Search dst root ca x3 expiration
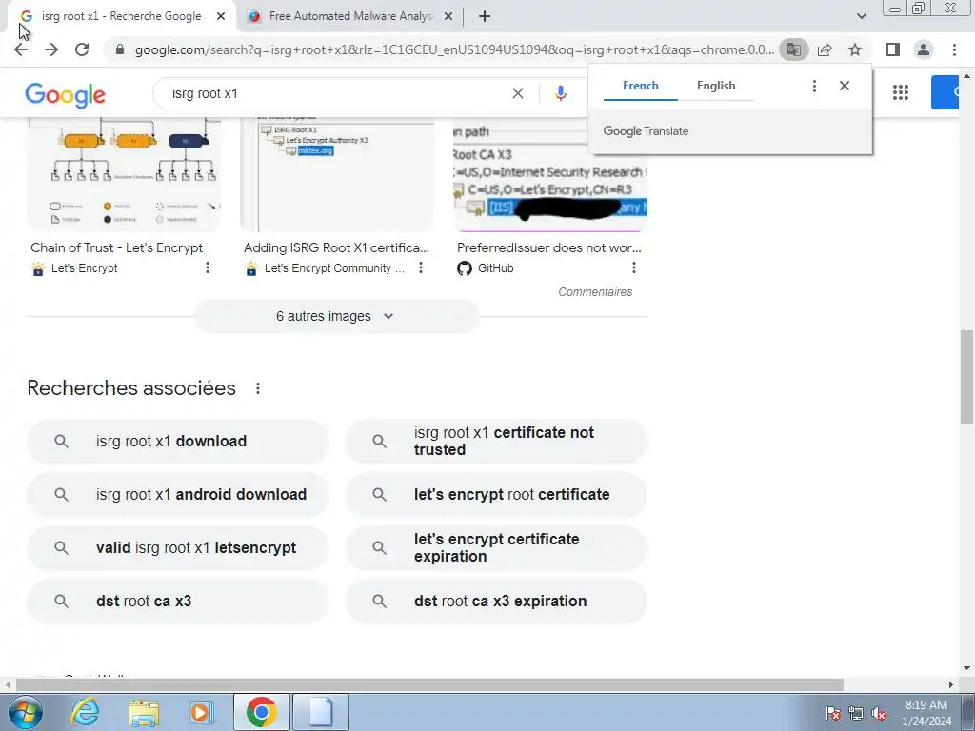The image size is (975, 731). [x=495, y=602]
